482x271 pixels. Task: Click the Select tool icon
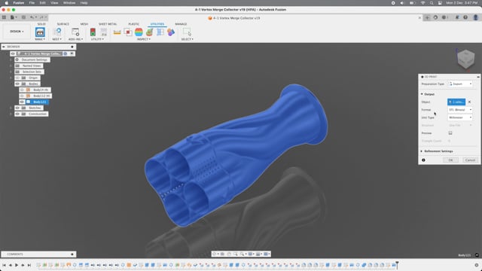(x=187, y=32)
